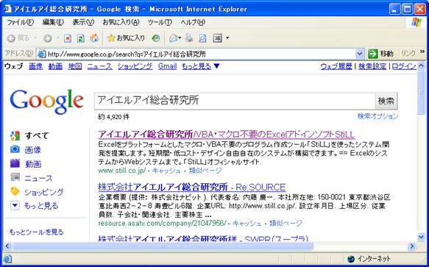The width and height of the screenshot is (429, 267).
Task: Select the ニュース newspaper sidebar icon
Action: 15,177
